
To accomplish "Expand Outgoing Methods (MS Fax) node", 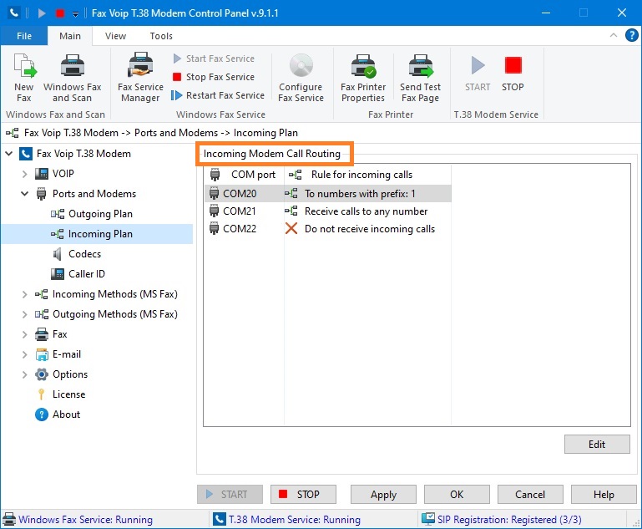I will coord(24,314).
